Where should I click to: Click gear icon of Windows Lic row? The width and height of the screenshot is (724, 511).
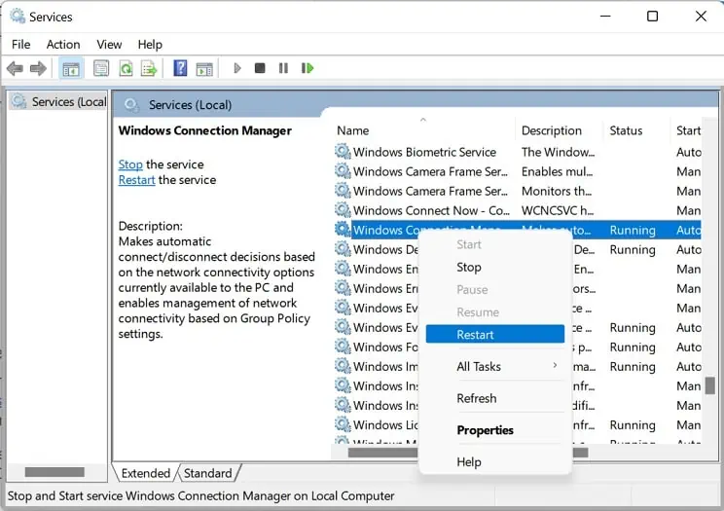pyautogui.click(x=343, y=424)
